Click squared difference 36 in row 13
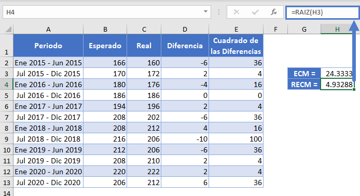Screen dimensions: 360x196 tap(236, 183)
